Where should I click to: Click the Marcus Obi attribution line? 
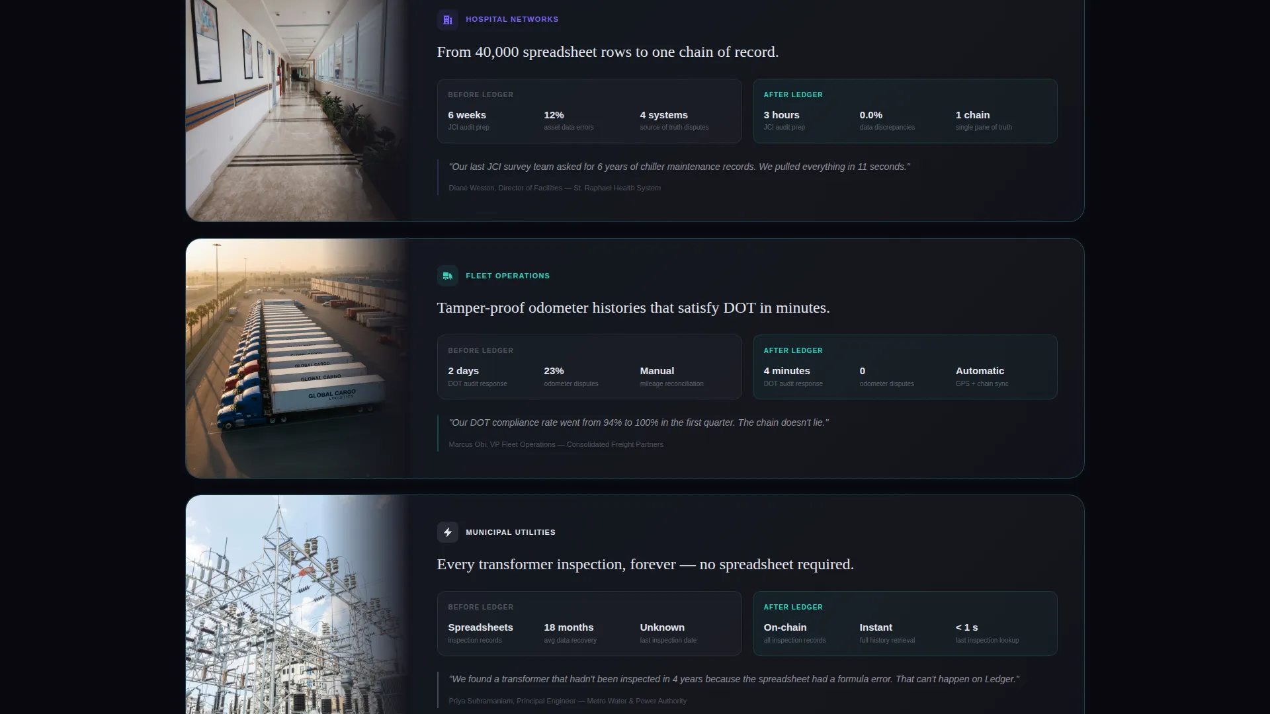(x=556, y=445)
